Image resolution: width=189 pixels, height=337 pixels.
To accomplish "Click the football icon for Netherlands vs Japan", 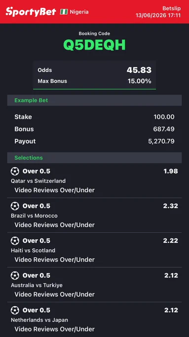I will tap(15, 310).
